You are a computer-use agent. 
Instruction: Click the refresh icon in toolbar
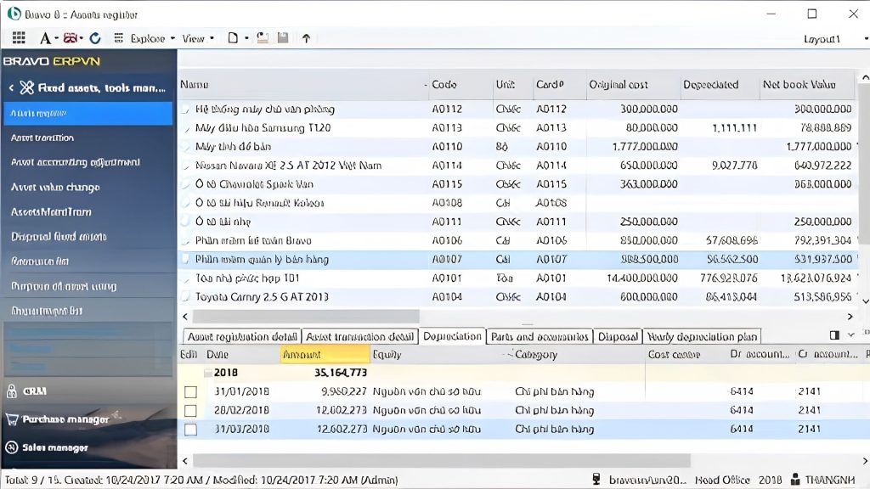[x=95, y=38]
